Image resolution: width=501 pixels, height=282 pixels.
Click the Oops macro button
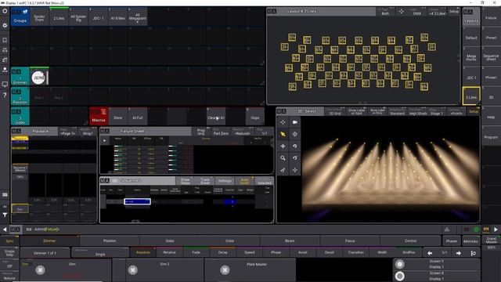point(255,116)
